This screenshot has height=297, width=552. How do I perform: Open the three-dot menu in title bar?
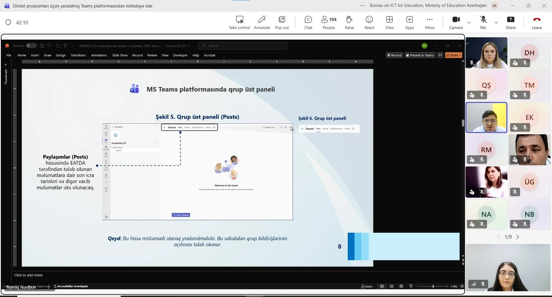click(x=363, y=5)
